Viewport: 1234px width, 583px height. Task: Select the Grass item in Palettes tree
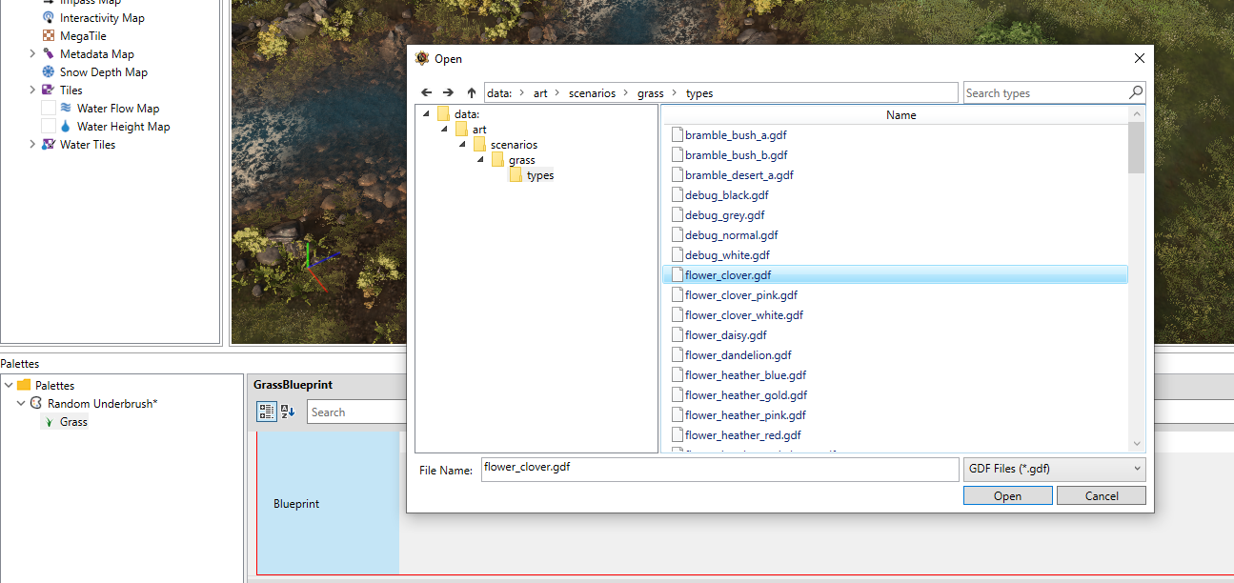(x=73, y=422)
